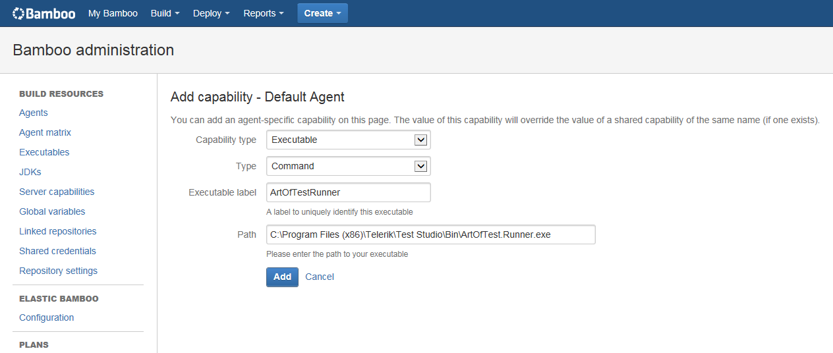The image size is (833, 353).
Task: Expand the Reports menu
Action: (x=264, y=13)
